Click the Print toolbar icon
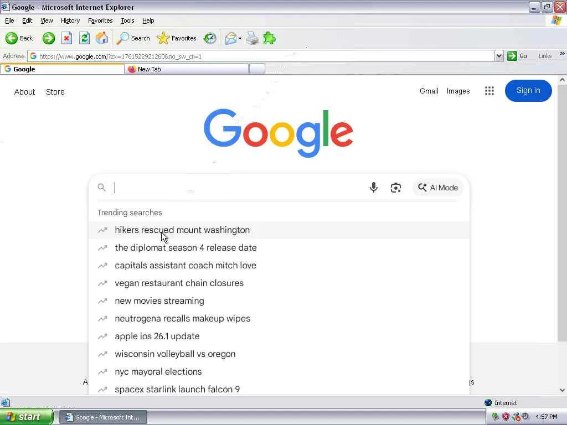The width and height of the screenshot is (567, 425). 252,38
